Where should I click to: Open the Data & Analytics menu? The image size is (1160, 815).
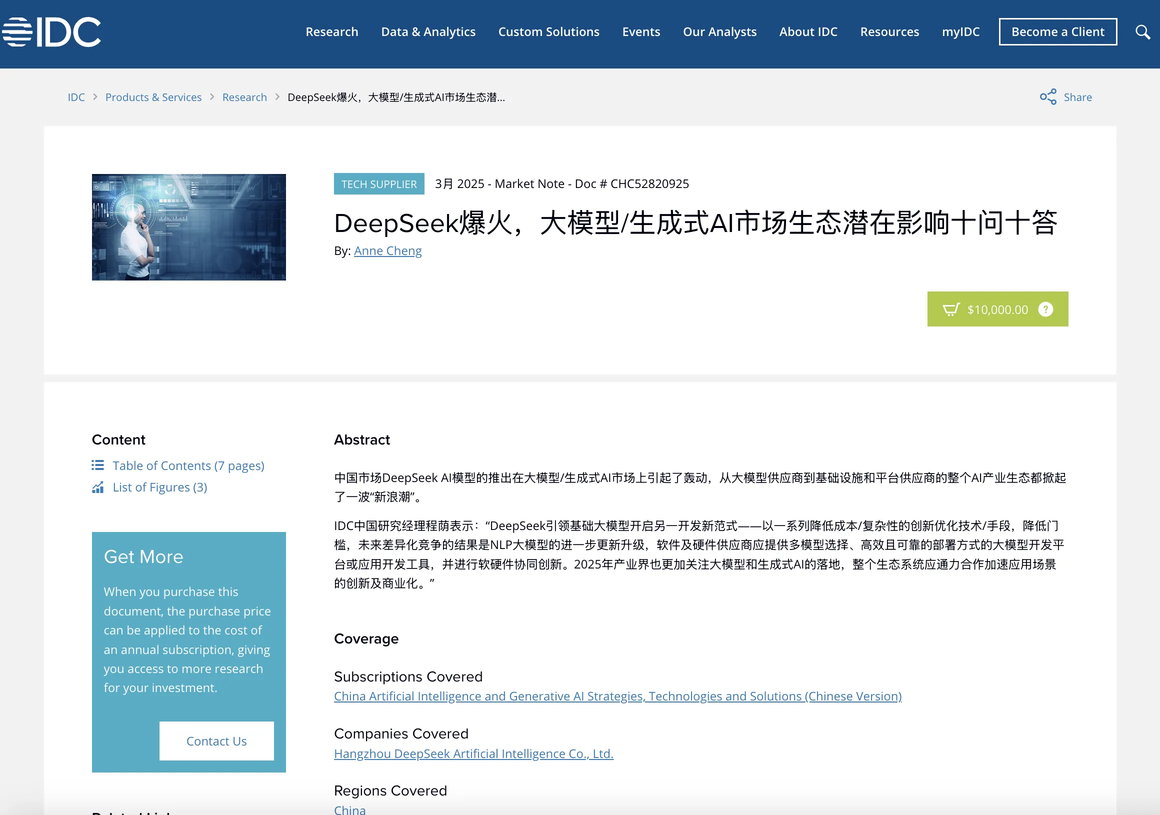tap(428, 31)
